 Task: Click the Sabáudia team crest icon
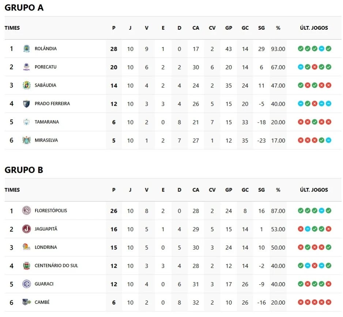tap(26, 85)
